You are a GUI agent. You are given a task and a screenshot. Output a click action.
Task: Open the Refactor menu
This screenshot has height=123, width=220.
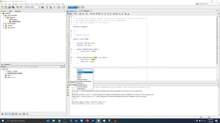pos(27,4)
